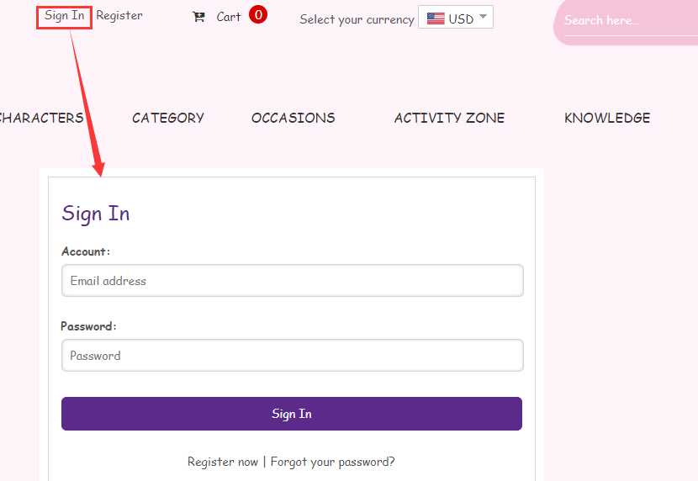
Task: Open the KNOWLEDGE menu item
Action: [607, 118]
